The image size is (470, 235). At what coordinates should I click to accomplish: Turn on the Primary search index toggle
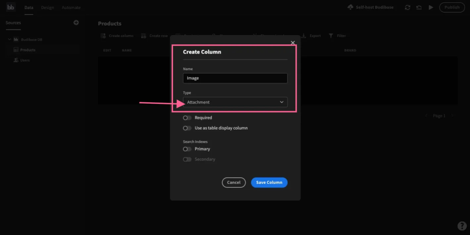[187, 149]
